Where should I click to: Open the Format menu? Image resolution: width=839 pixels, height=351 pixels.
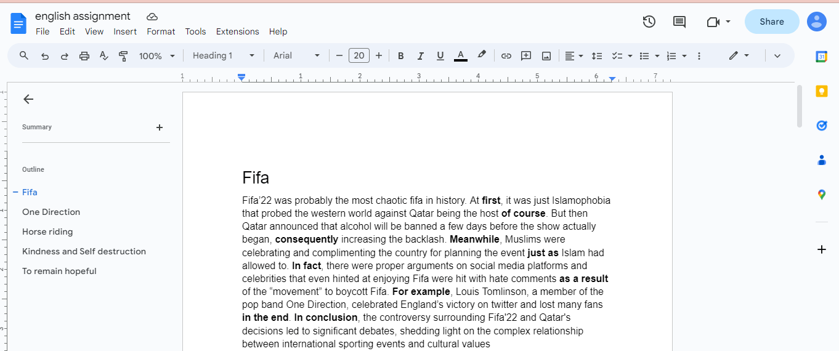pyautogui.click(x=161, y=31)
